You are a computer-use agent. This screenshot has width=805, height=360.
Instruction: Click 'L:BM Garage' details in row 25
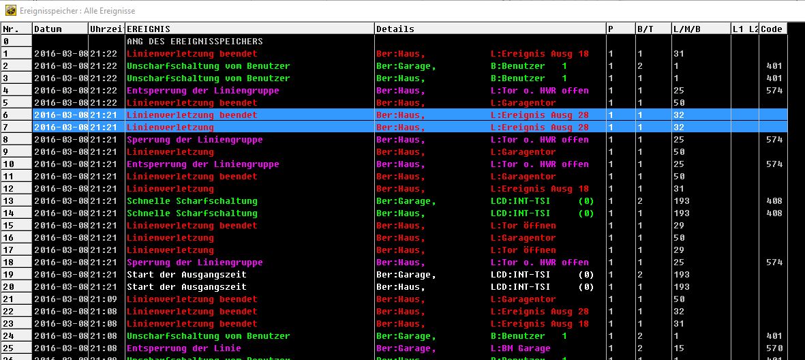pos(521,348)
